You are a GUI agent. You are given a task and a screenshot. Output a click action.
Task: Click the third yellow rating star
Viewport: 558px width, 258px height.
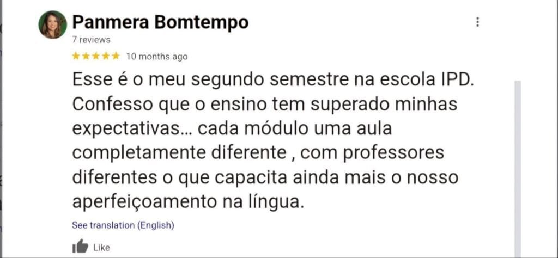click(x=96, y=56)
